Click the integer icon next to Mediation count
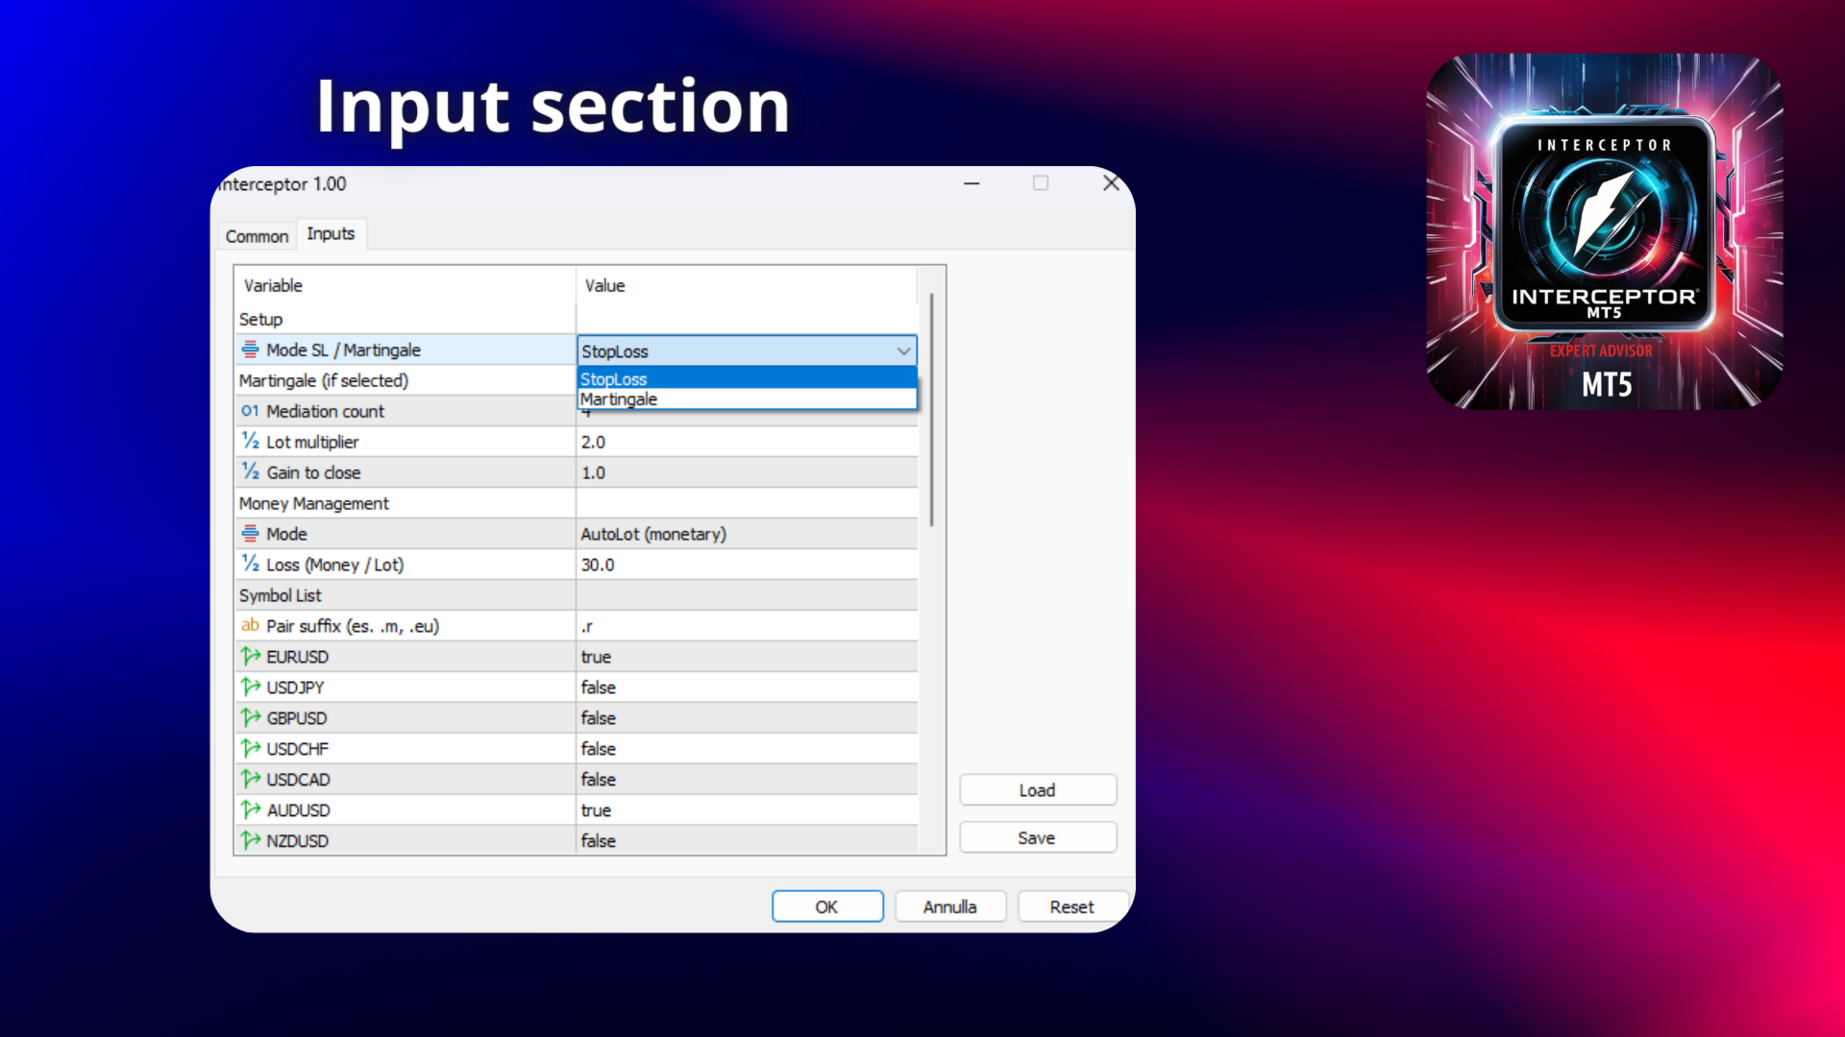Viewport: 1845px width, 1037px height. tap(250, 411)
